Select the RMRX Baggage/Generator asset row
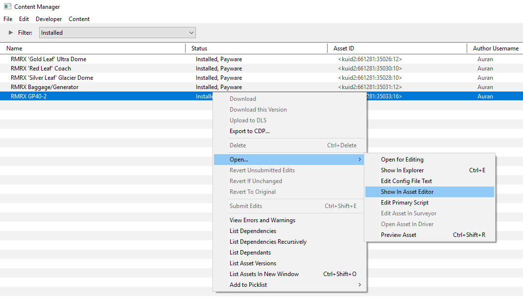 tap(45, 87)
